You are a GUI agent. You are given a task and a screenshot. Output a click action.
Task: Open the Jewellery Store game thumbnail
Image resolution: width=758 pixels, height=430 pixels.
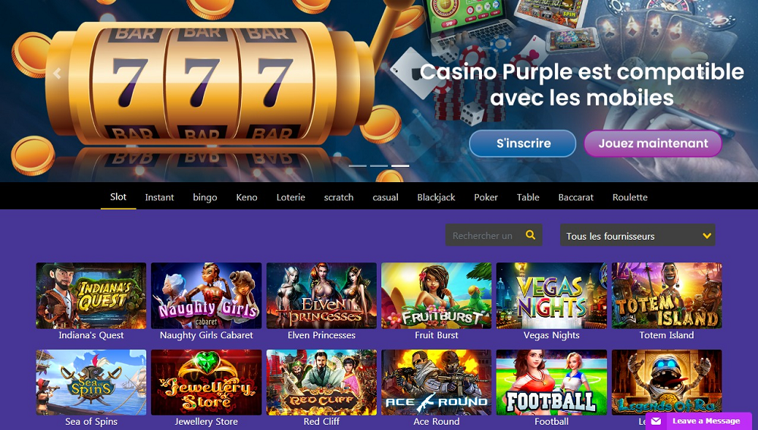(206, 382)
